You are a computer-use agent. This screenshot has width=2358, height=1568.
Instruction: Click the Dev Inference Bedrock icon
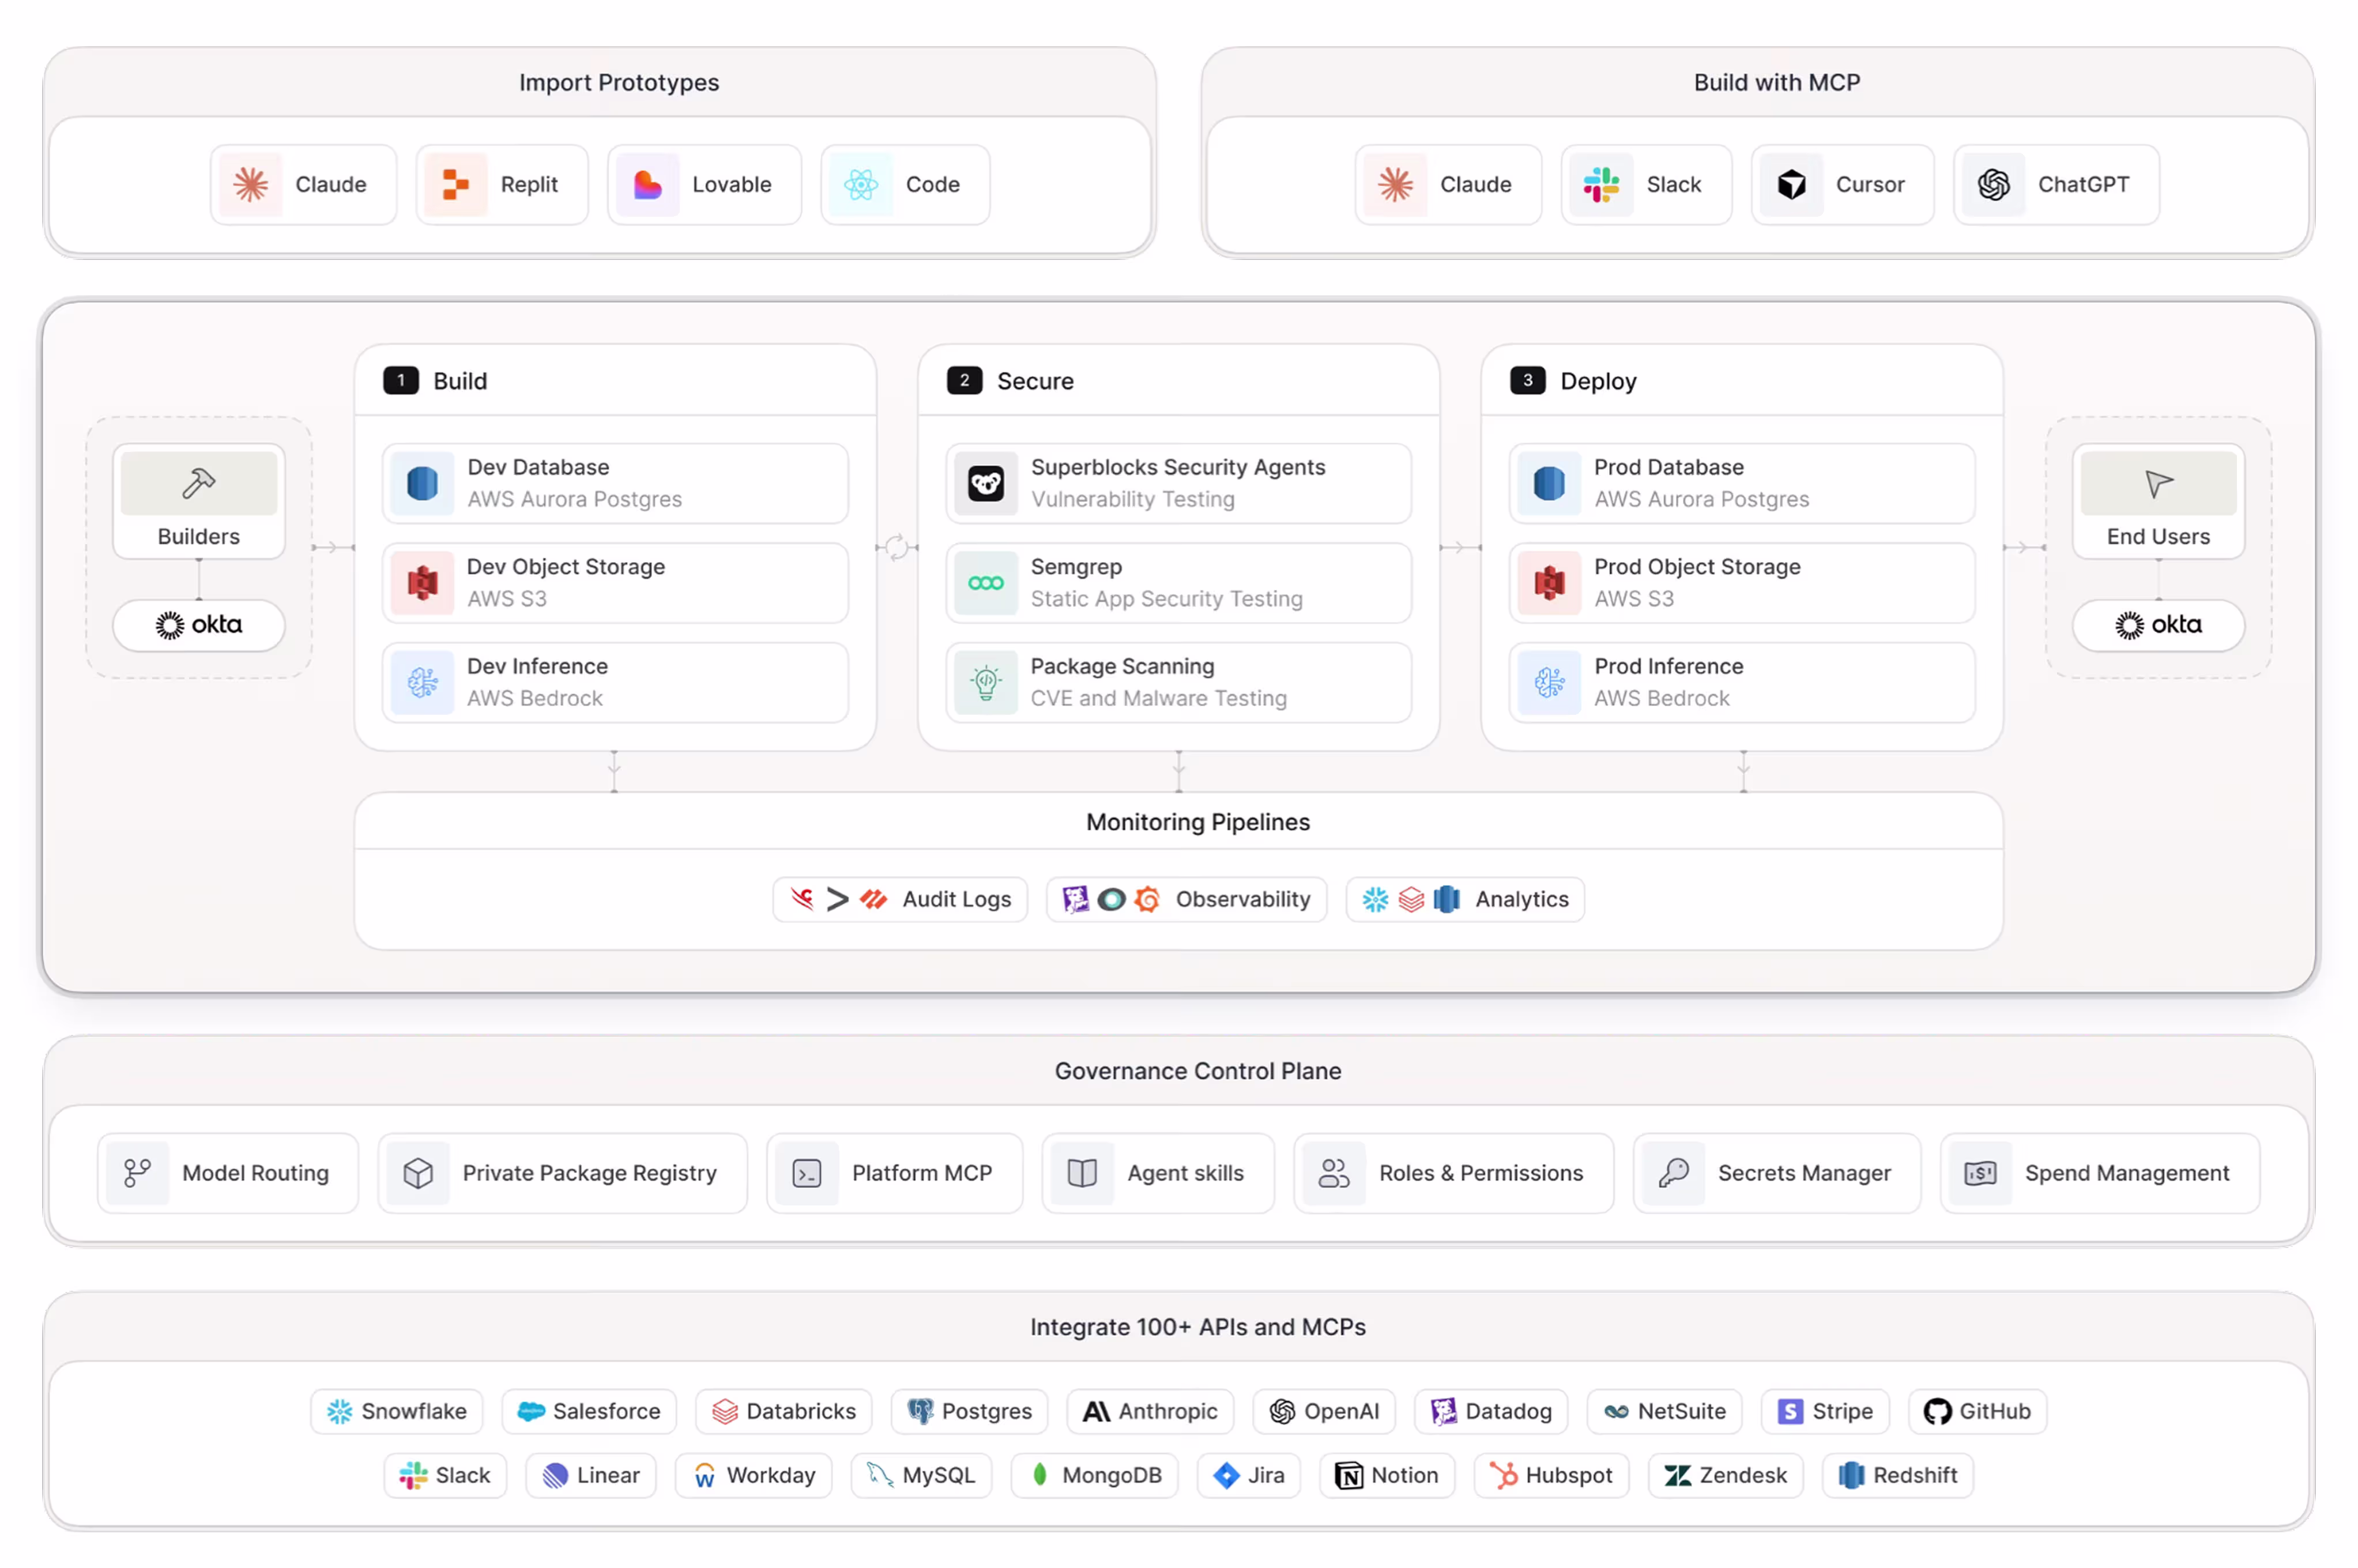point(422,682)
